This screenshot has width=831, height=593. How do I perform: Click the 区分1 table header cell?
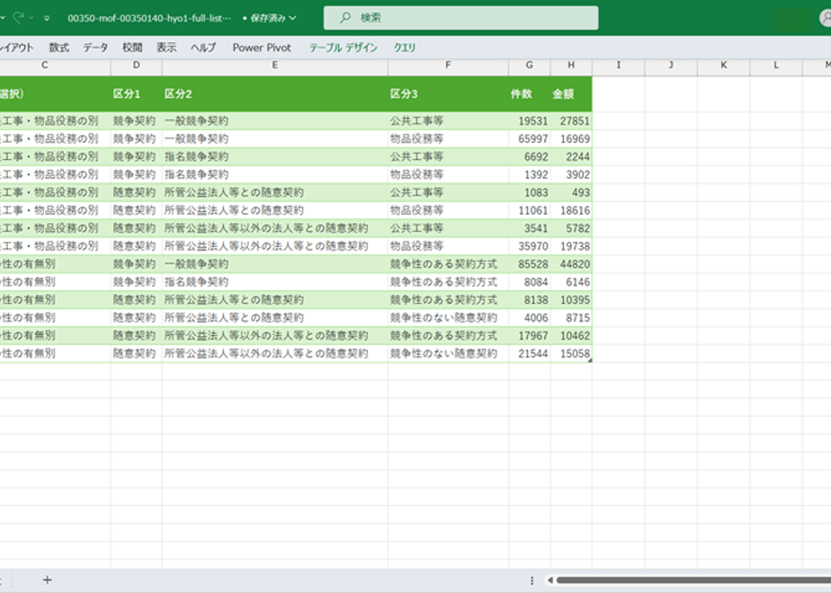(x=136, y=94)
